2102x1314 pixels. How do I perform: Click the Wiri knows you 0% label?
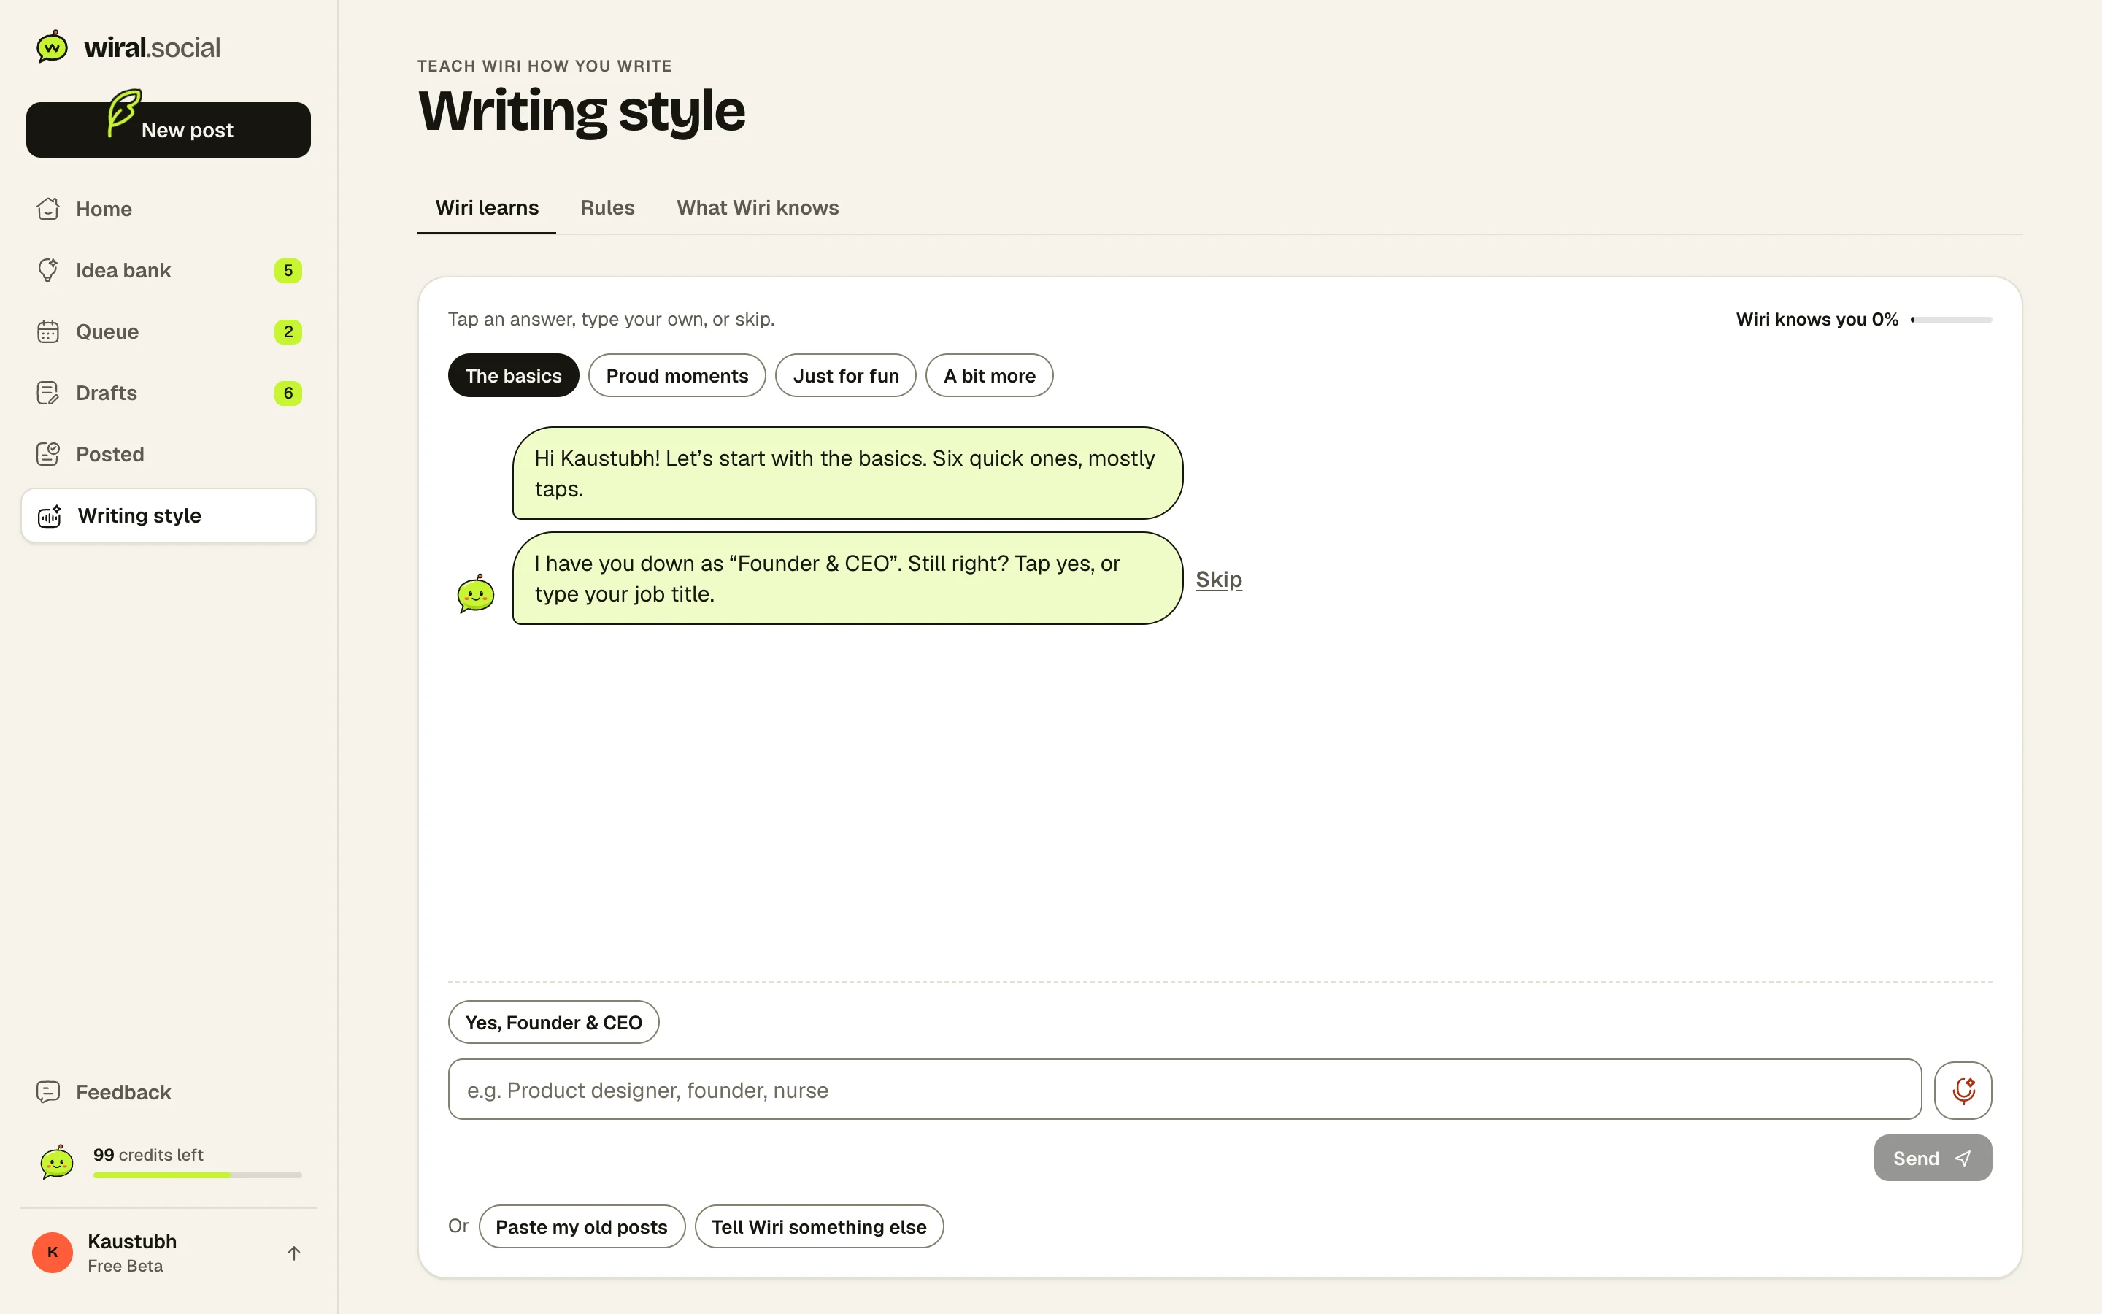click(1816, 319)
